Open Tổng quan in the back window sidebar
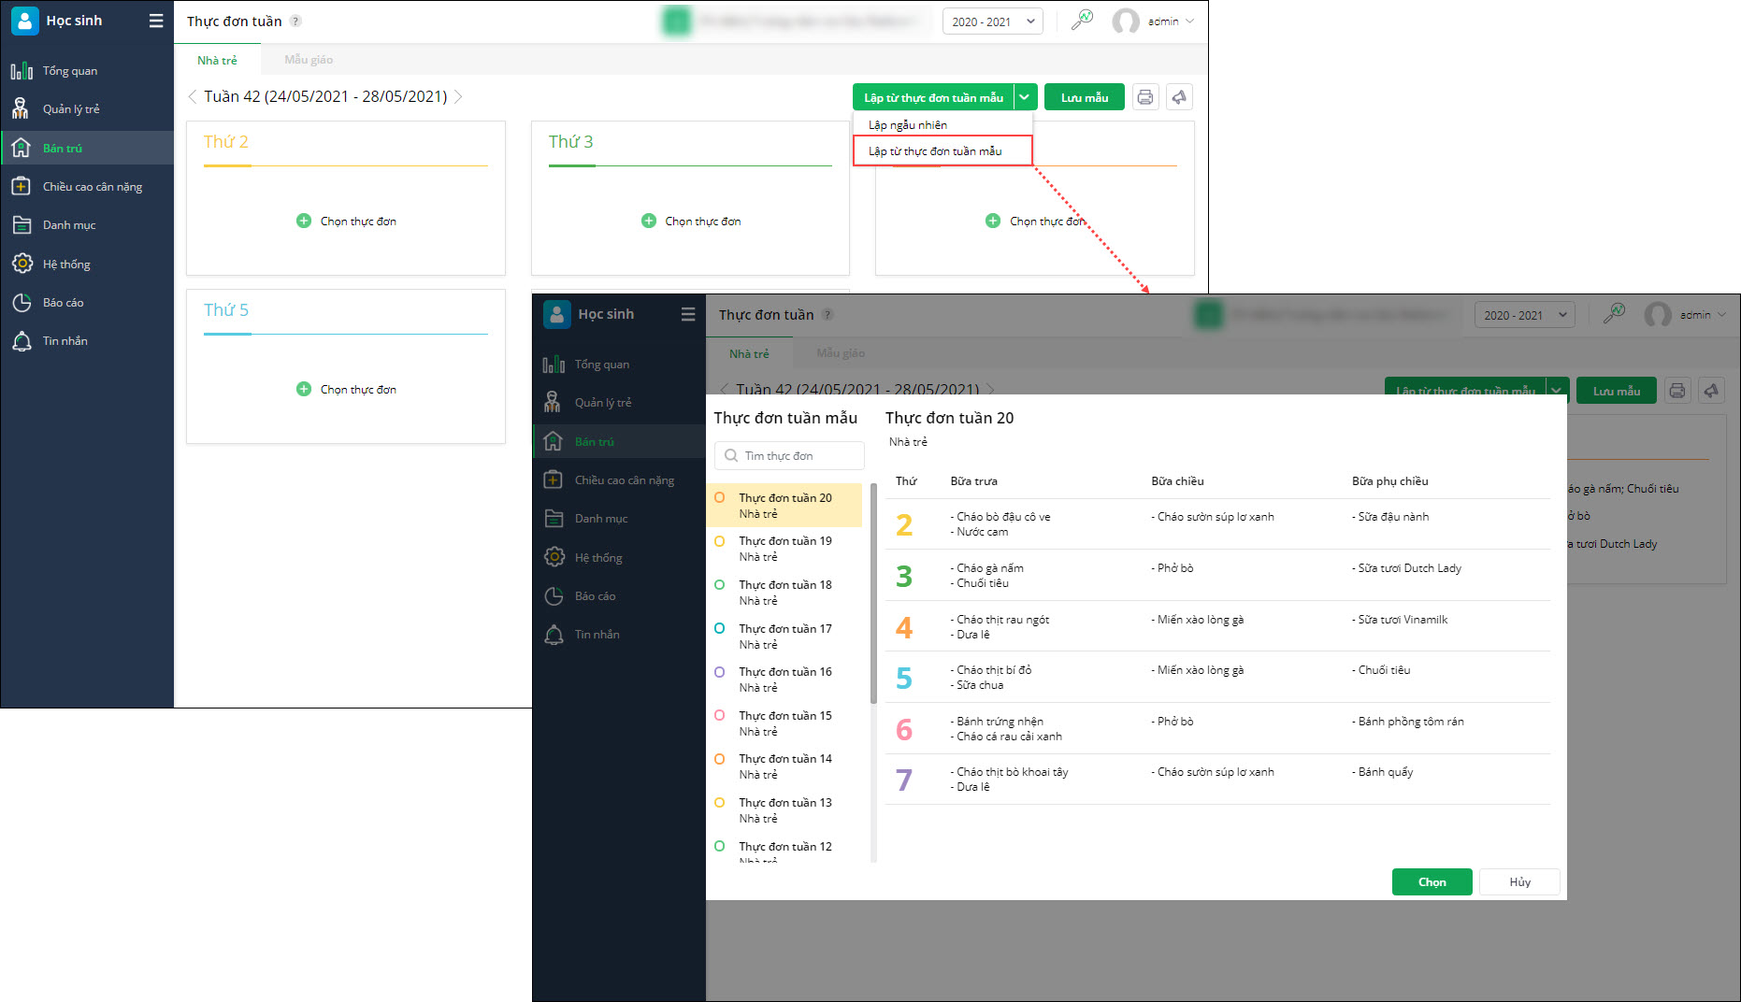Image resolution: width=1741 pixels, height=1002 pixels. pyautogui.click(x=69, y=71)
